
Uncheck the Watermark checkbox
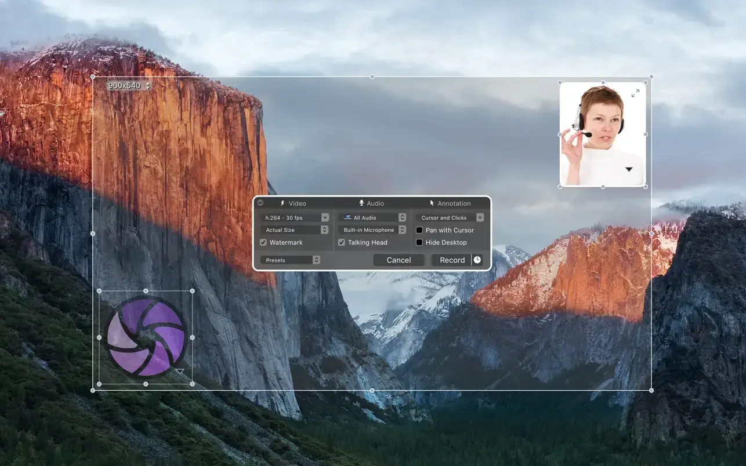263,242
